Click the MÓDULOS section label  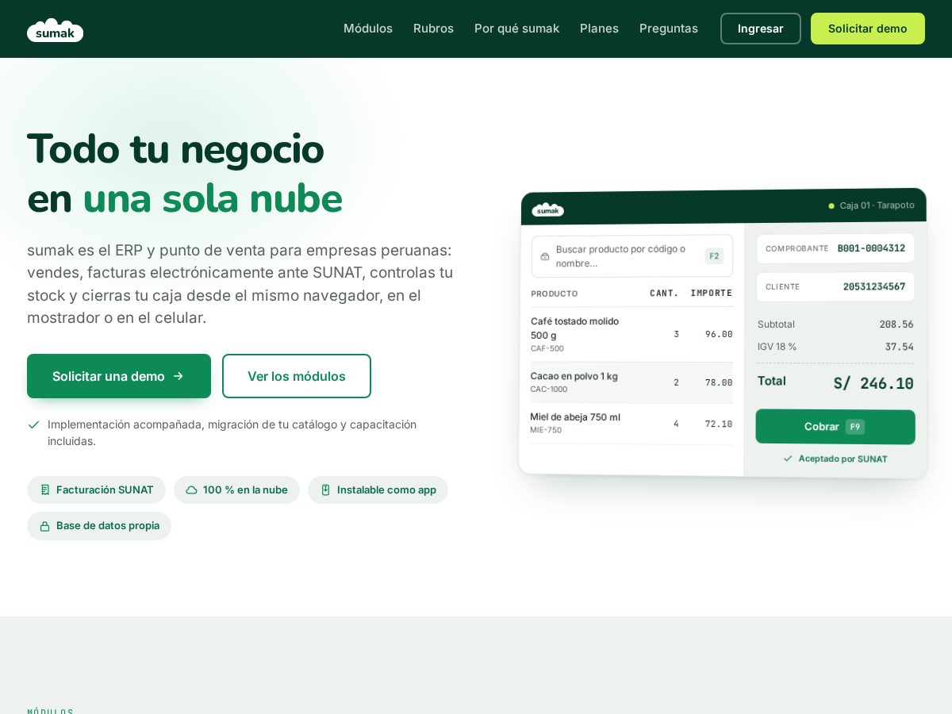coord(51,711)
